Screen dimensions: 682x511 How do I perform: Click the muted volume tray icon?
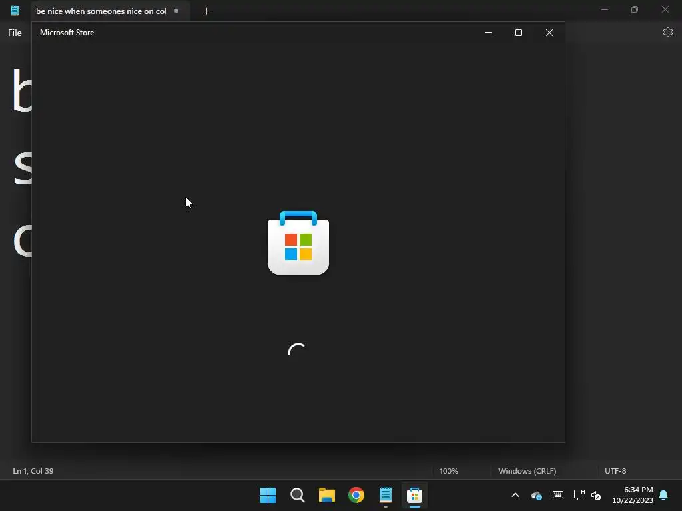tap(596, 495)
